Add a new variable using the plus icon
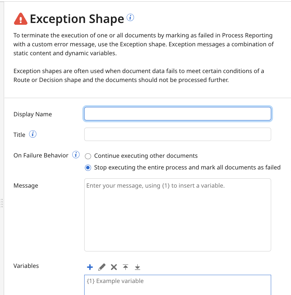Image resolution: width=291 pixels, height=295 pixels. [90, 267]
